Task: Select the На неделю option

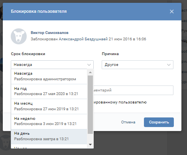Action: coord(49,121)
